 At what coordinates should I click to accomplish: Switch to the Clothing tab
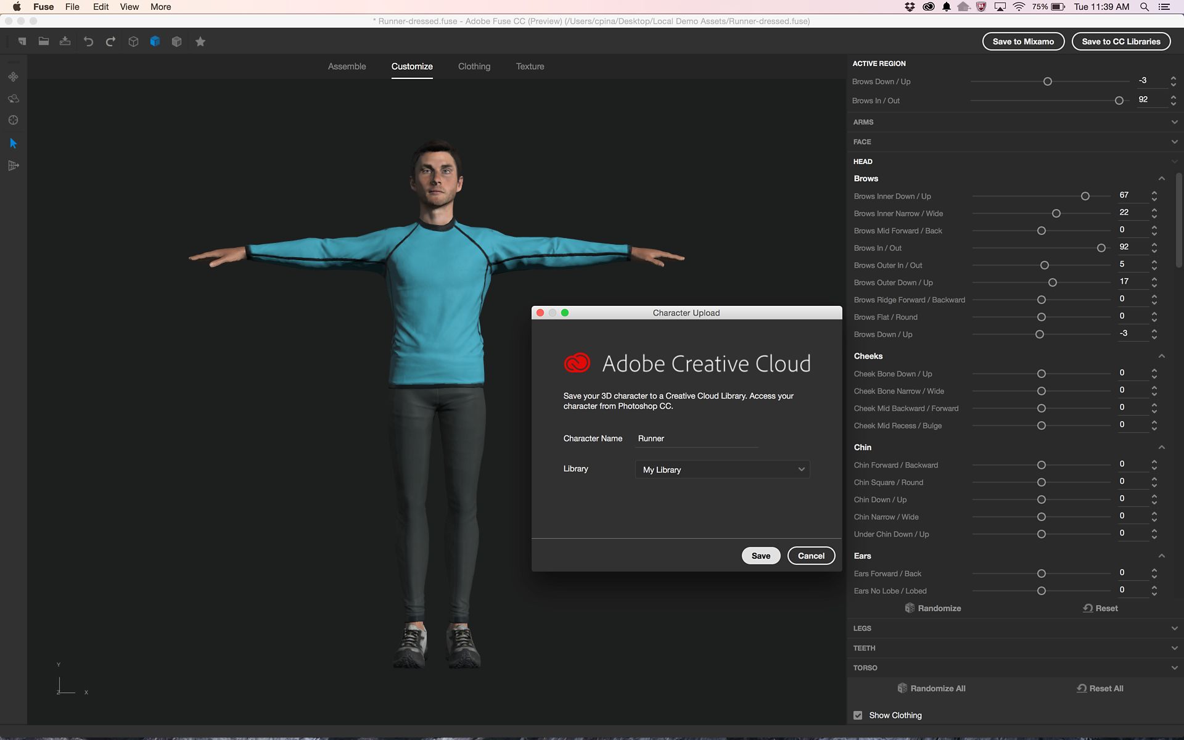[474, 66]
